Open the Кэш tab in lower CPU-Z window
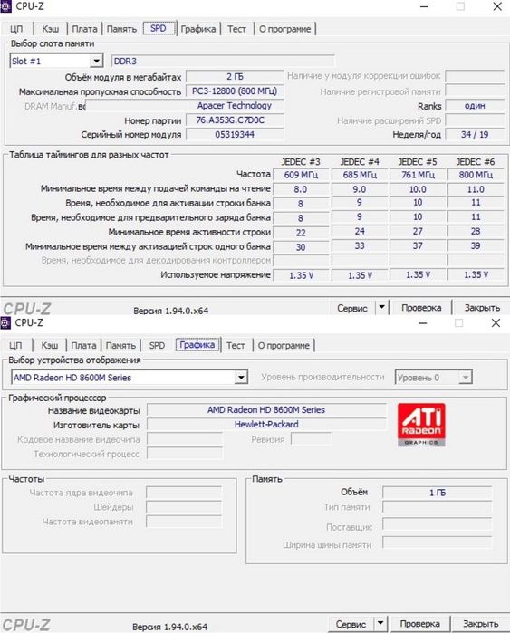This screenshot has width=510, height=633. [x=50, y=346]
